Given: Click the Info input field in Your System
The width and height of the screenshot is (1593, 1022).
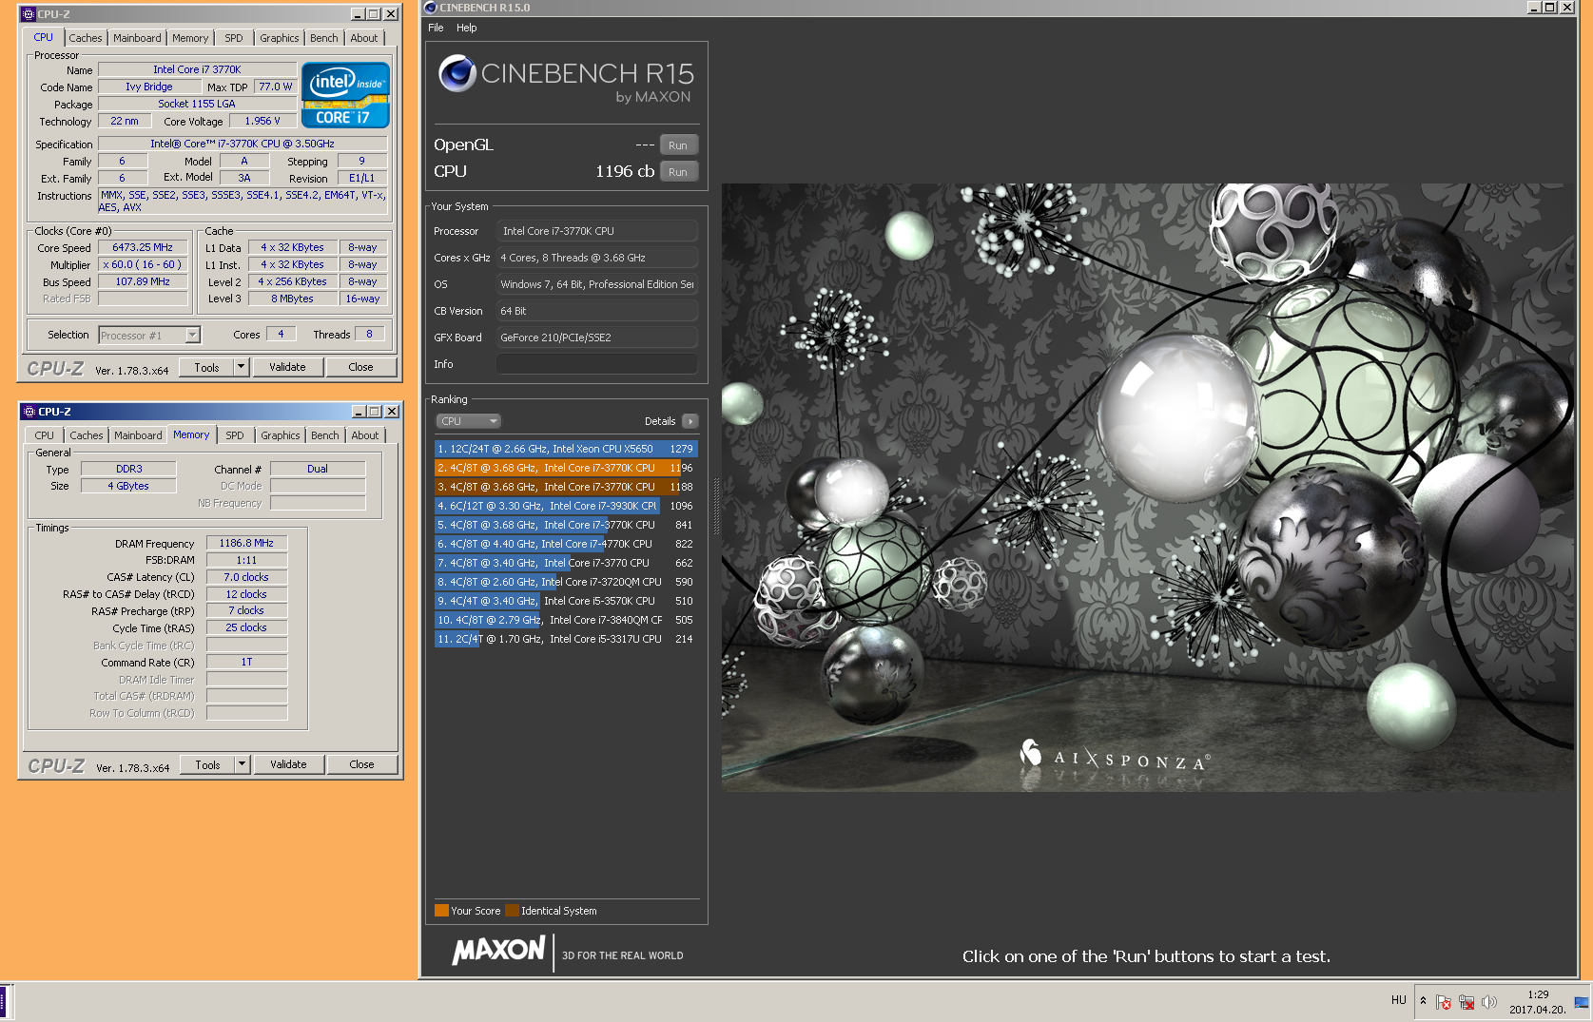Looking at the screenshot, I should [x=597, y=364].
